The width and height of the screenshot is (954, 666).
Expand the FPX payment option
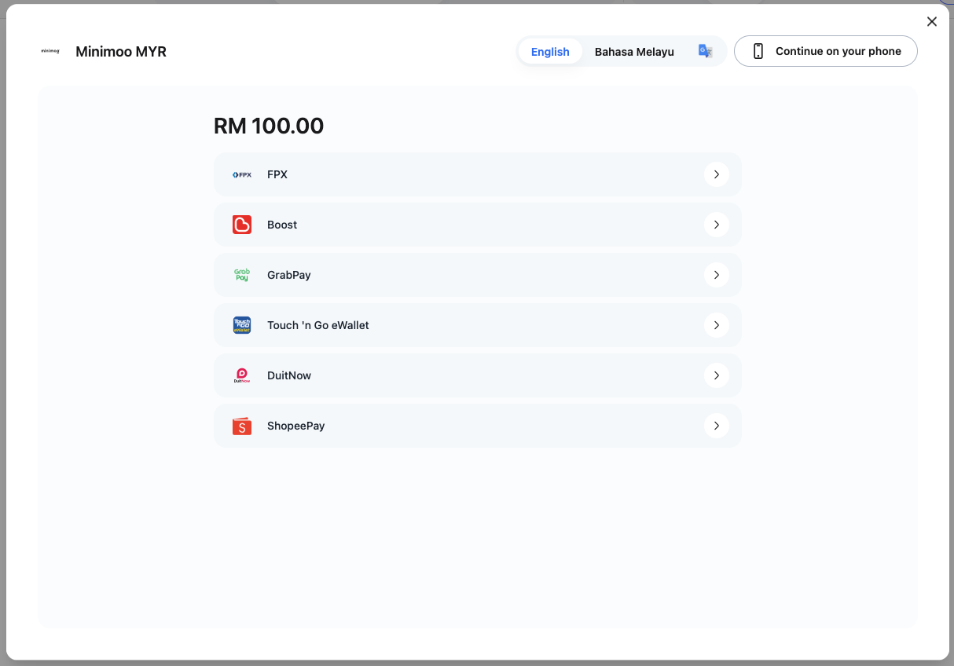(x=717, y=174)
